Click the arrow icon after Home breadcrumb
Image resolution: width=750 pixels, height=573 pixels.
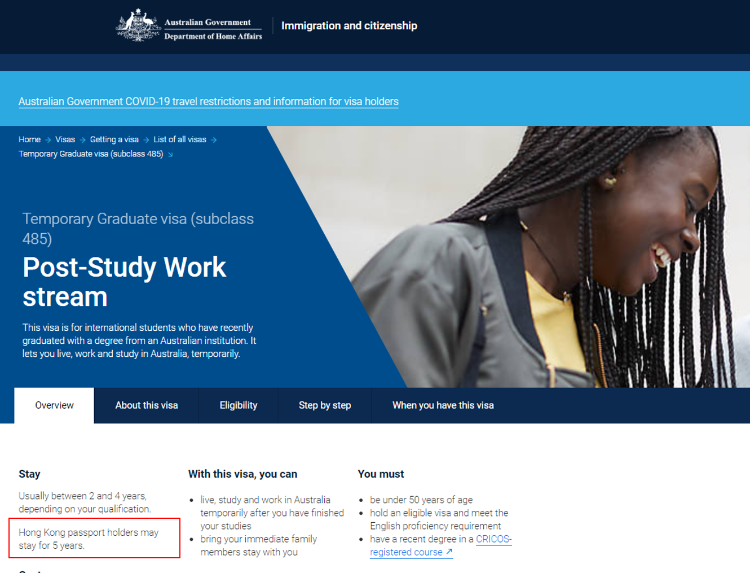pyautogui.click(x=48, y=140)
